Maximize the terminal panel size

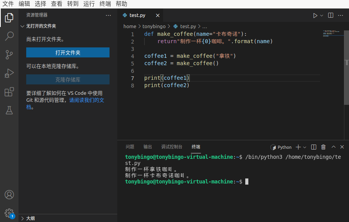[x=334, y=147]
